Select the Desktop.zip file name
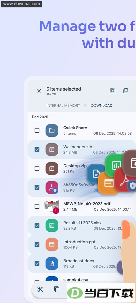The height and width of the screenshot is (303, 136). click(x=75, y=166)
